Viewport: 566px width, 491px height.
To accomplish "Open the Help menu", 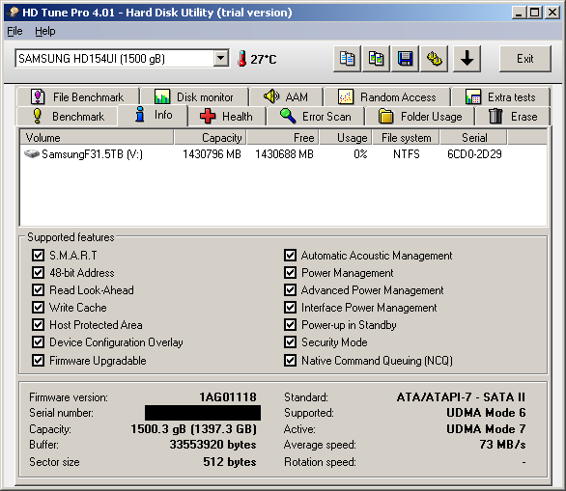I will [45, 32].
